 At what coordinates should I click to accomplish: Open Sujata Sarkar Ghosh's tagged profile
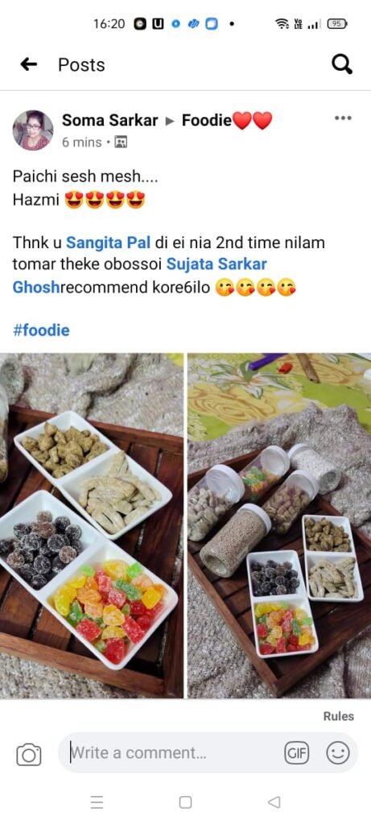[140, 276]
